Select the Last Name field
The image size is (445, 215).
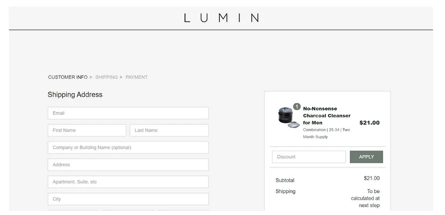tap(169, 130)
